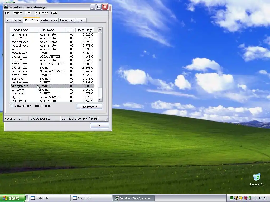The width and height of the screenshot is (270, 202).
Task: Switch to the Networking tab
Action: click(x=67, y=20)
